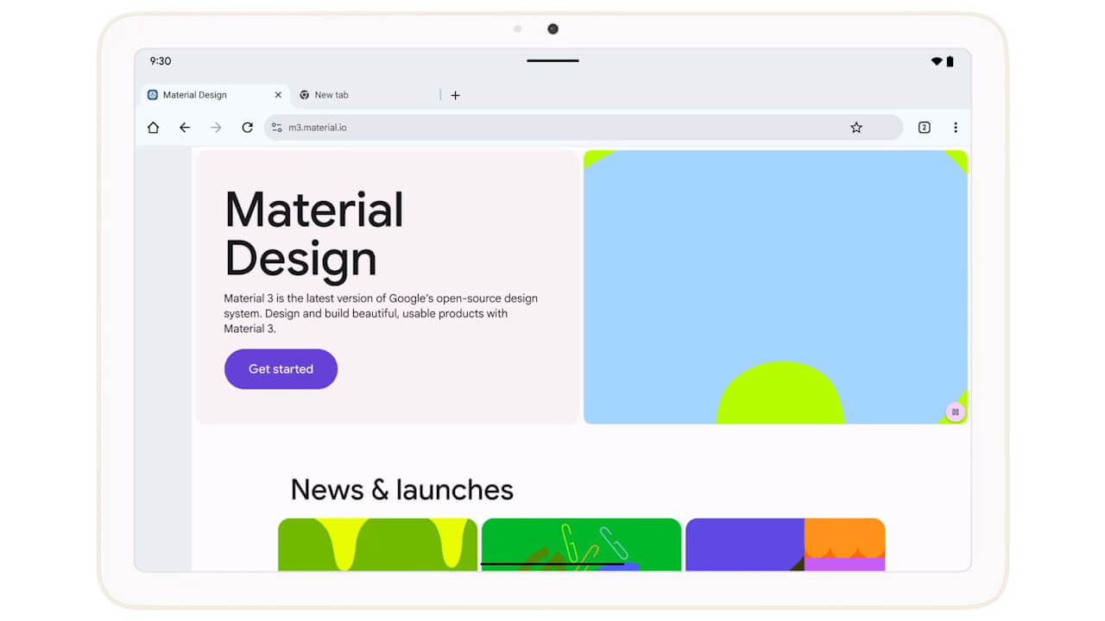The width and height of the screenshot is (1105, 621).
Task: Open the tab switcher showing 2 tabs
Action: coord(924,128)
